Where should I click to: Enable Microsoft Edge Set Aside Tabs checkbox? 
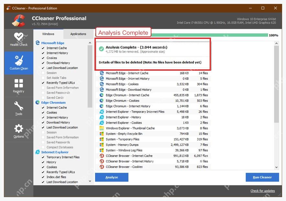point(43,78)
